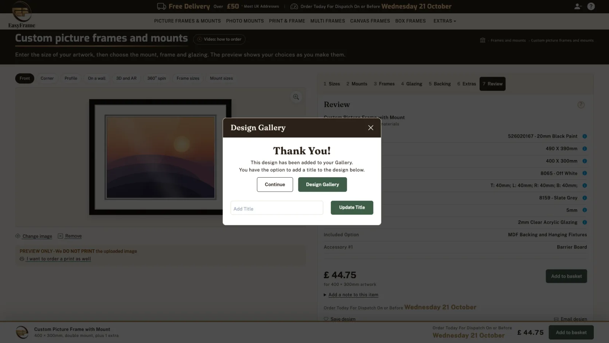Image resolution: width=609 pixels, height=343 pixels.
Task: Click the EasyFrame logo
Action: 22,15
